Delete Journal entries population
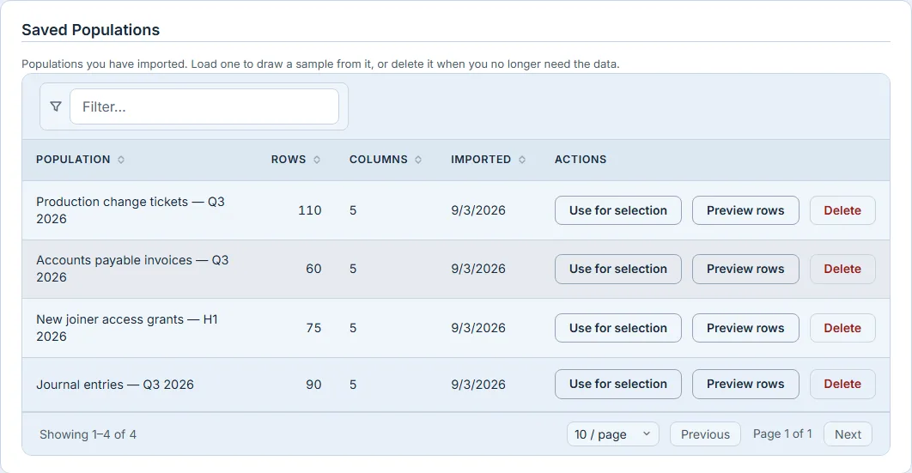This screenshot has width=912, height=473. click(x=842, y=384)
